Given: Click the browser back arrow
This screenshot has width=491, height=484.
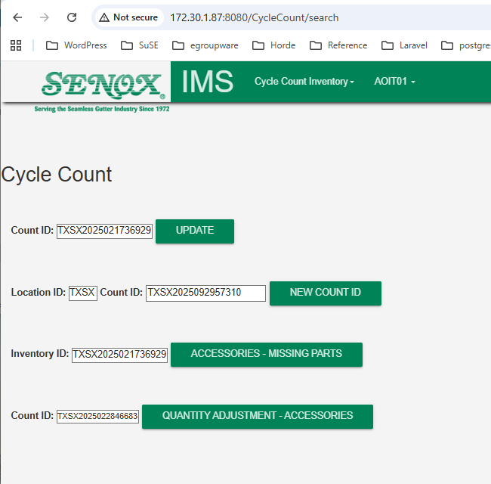Looking at the screenshot, I should (x=18, y=17).
